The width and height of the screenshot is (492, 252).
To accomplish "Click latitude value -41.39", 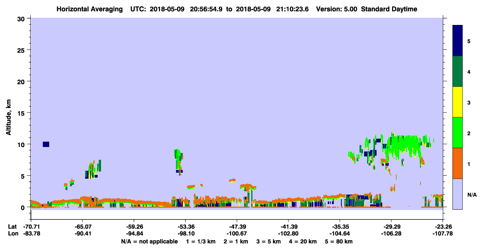I will pos(288,227).
